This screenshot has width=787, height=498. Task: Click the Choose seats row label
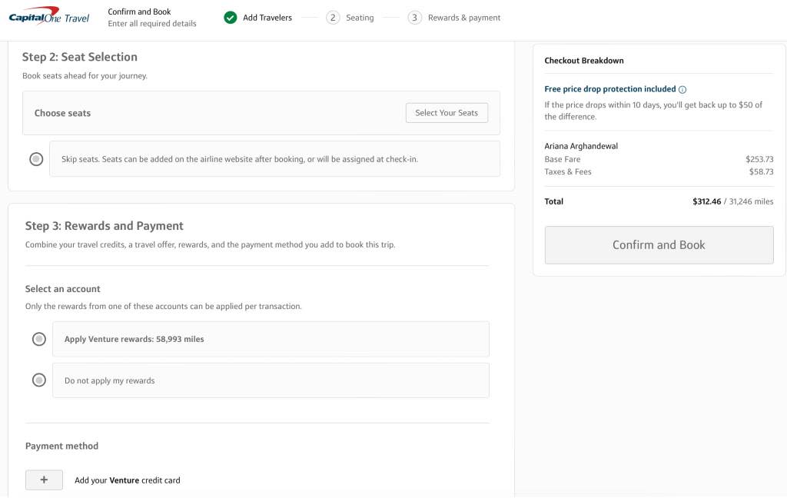click(x=62, y=113)
